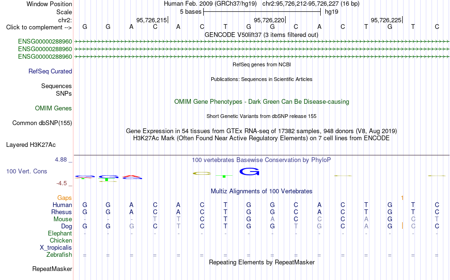The height and width of the screenshot is (280, 450).
Task: Click the '4.88' PhyloP upper scale value
Action: (61, 160)
